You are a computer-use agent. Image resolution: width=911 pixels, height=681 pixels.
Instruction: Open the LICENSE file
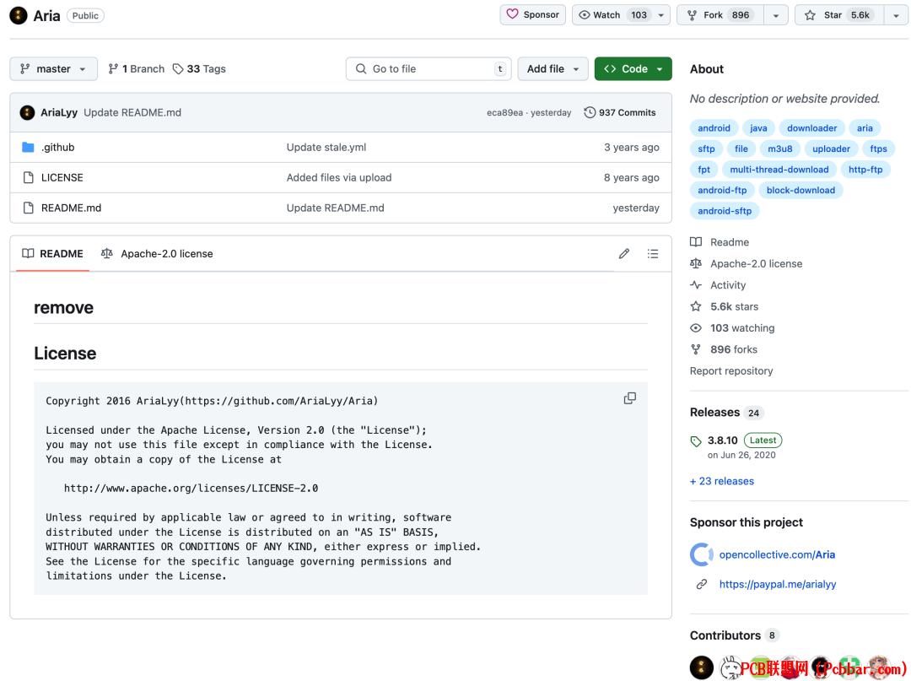(x=62, y=178)
